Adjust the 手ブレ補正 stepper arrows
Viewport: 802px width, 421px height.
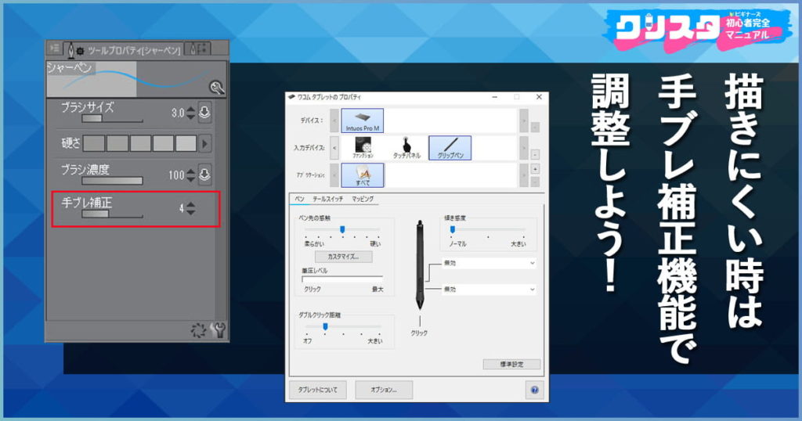pyautogui.click(x=190, y=208)
